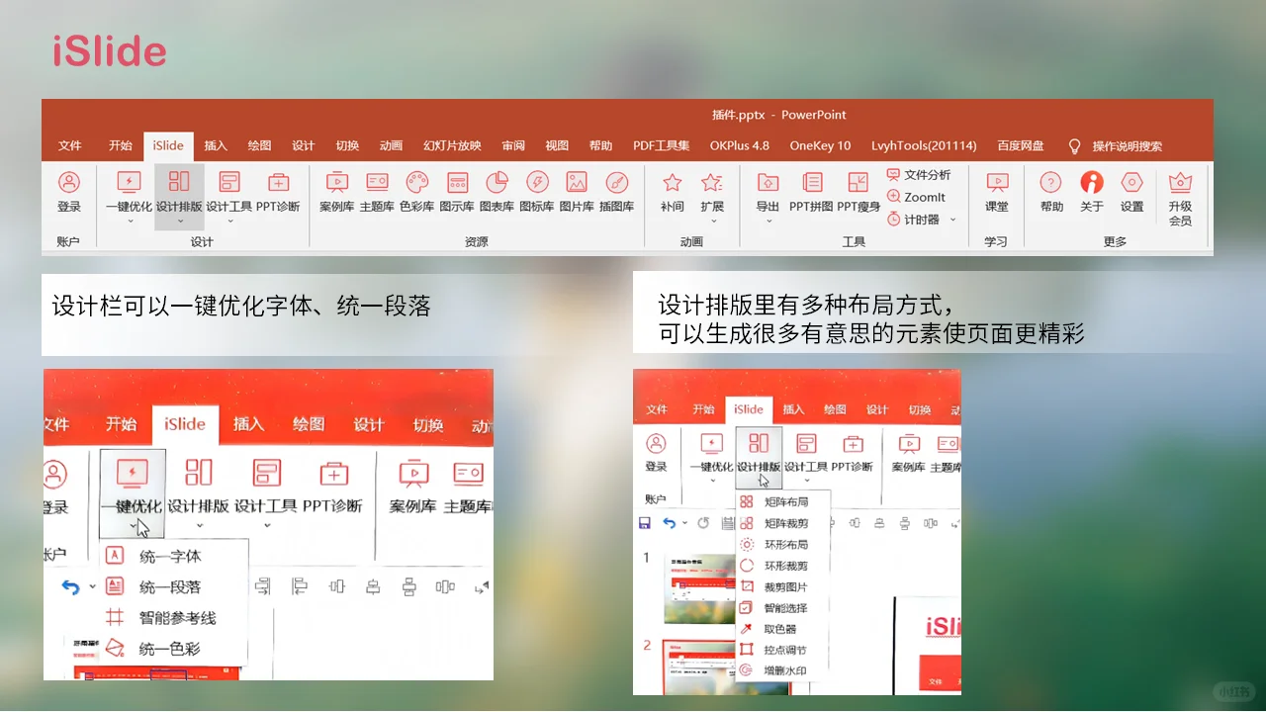The width and height of the screenshot is (1266, 712).
Task: Open the 图表库 chart library
Action: tap(497, 195)
